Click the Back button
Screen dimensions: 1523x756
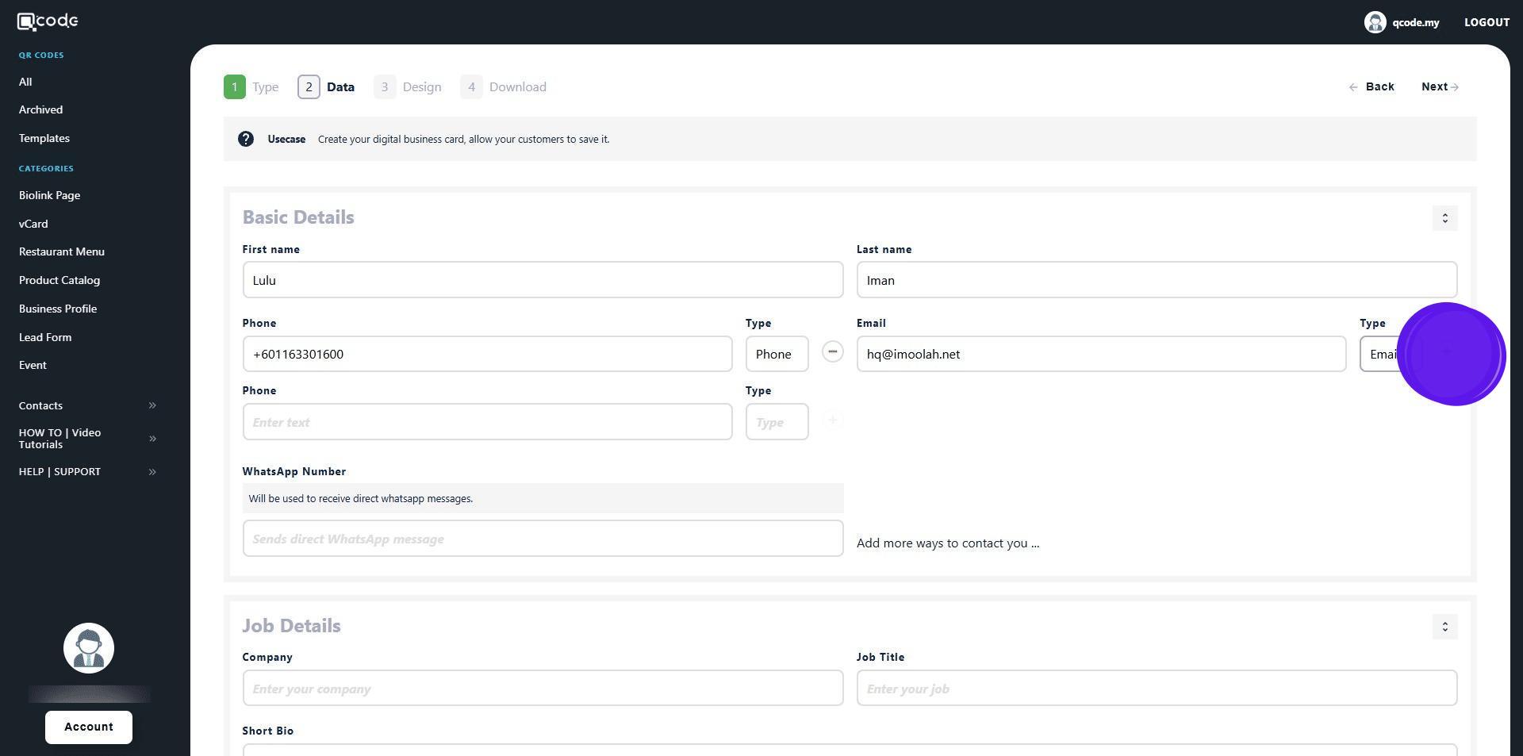[1371, 87]
